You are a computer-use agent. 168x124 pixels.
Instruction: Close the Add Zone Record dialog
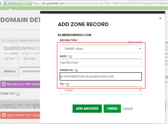point(160,18)
